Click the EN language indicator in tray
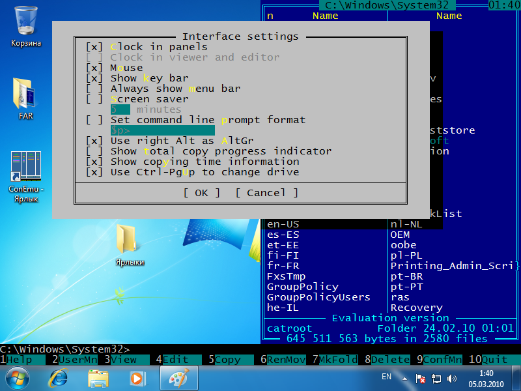The width and height of the screenshot is (521, 391). (386, 377)
